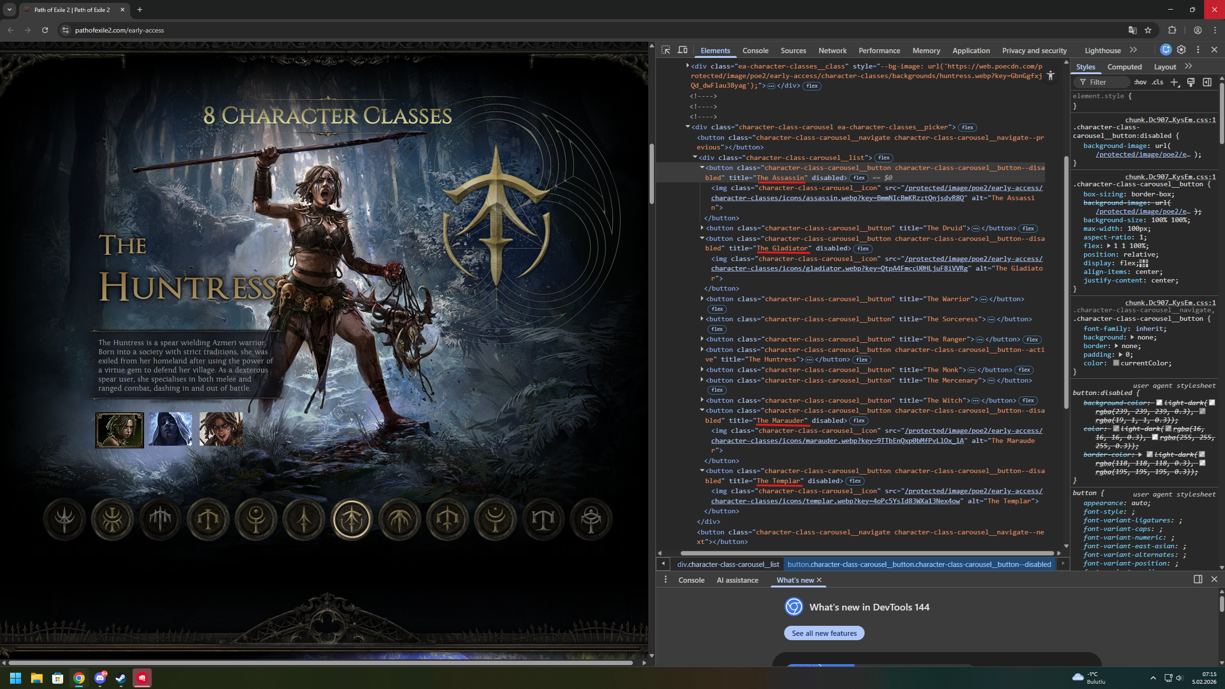Click the translate page icon in address bar

point(1133,30)
